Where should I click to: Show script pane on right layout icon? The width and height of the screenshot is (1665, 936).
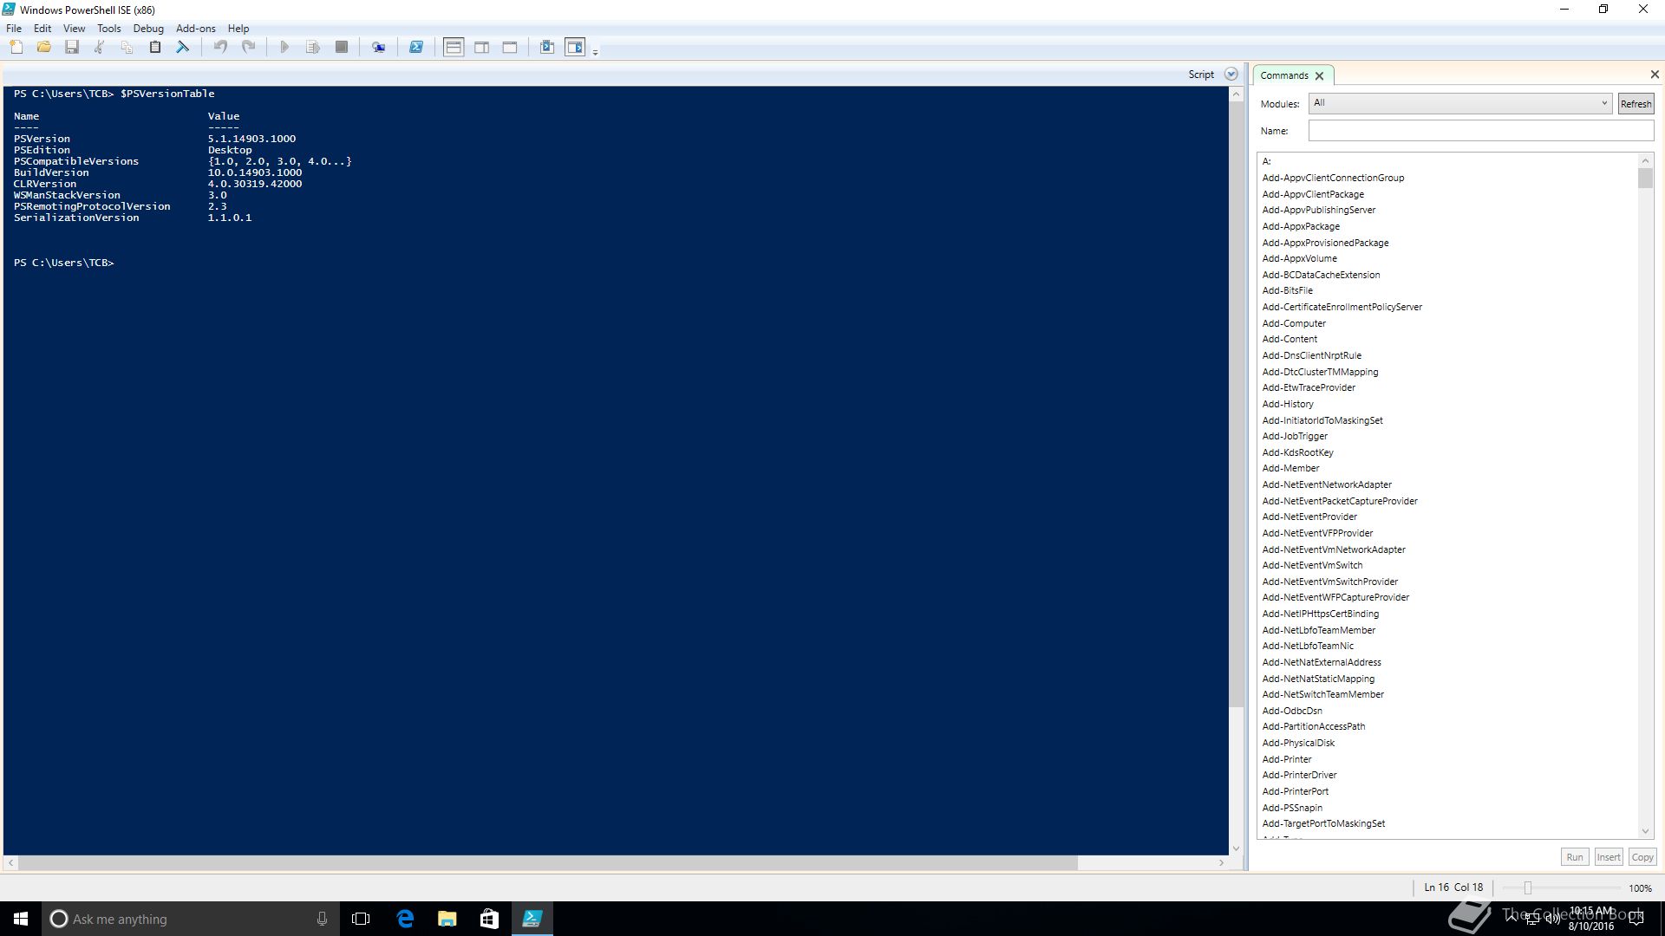coord(482,47)
